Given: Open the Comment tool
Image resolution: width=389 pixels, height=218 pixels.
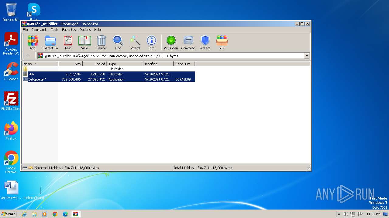Looking at the screenshot, I should tap(188, 42).
